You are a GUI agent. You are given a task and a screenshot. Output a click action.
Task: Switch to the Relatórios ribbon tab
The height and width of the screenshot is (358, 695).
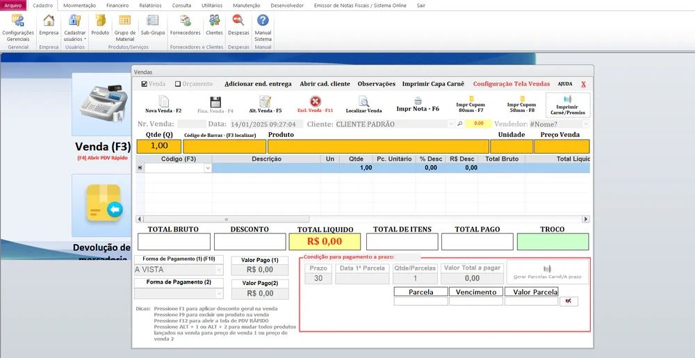click(150, 5)
